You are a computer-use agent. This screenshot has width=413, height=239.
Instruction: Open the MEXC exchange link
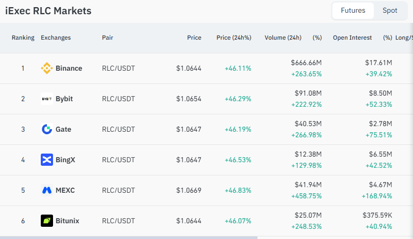65,190
